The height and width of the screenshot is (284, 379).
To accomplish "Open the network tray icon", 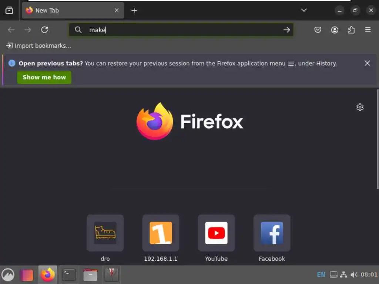I will click(x=343, y=275).
